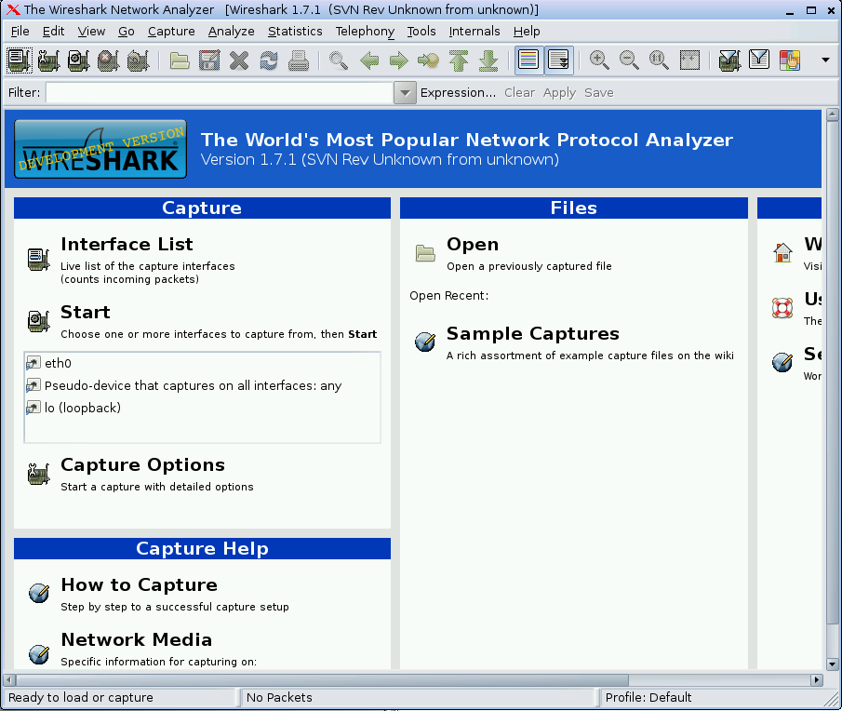The image size is (842, 711).
Task: Open the filter history dropdown
Action: (405, 93)
